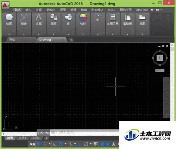Screen dimensions: 176x149
Task: Open the 实用工具 calculator panel
Action: click(113, 24)
